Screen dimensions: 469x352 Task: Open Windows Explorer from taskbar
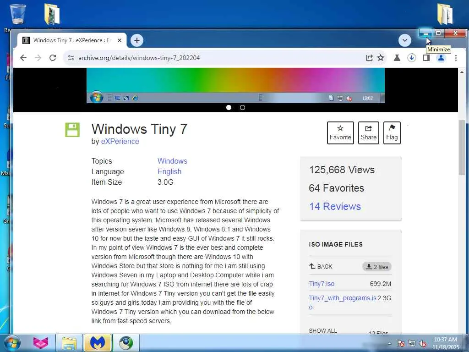[x=69, y=343]
